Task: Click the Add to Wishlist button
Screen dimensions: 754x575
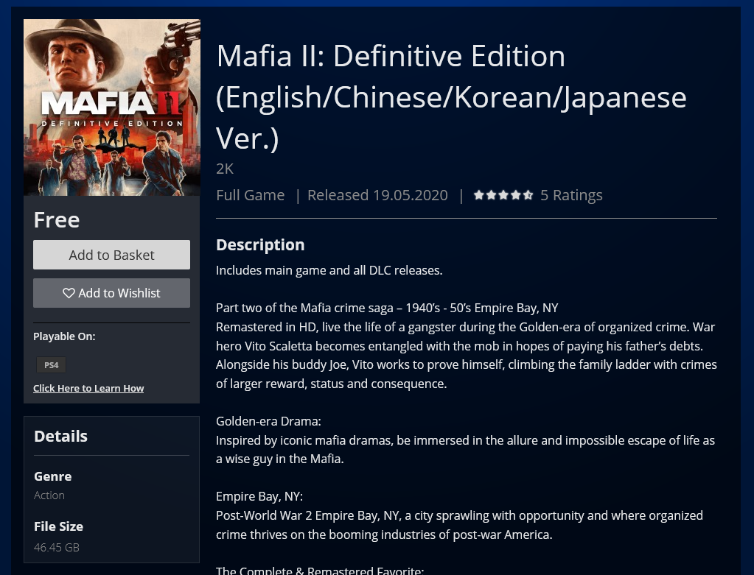Action: (111, 293)
